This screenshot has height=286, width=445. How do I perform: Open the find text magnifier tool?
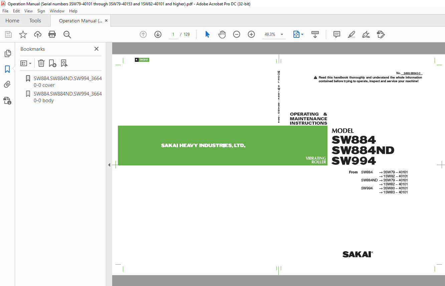point(67,34)
